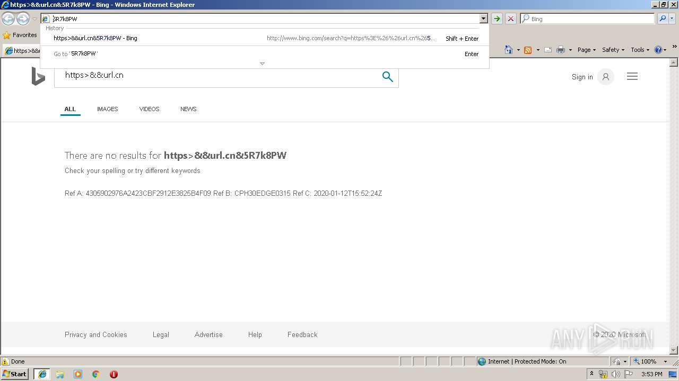Open the Page menu
679x381 pixels.
[587, 50]
